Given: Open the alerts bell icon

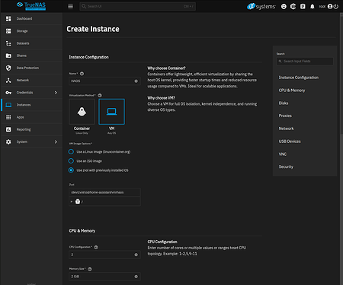Looking at the screenshot, I should coord(313,7).
